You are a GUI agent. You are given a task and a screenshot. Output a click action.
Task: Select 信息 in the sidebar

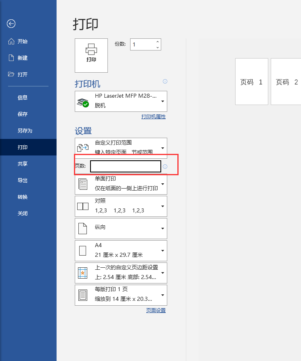coord(28,97)
